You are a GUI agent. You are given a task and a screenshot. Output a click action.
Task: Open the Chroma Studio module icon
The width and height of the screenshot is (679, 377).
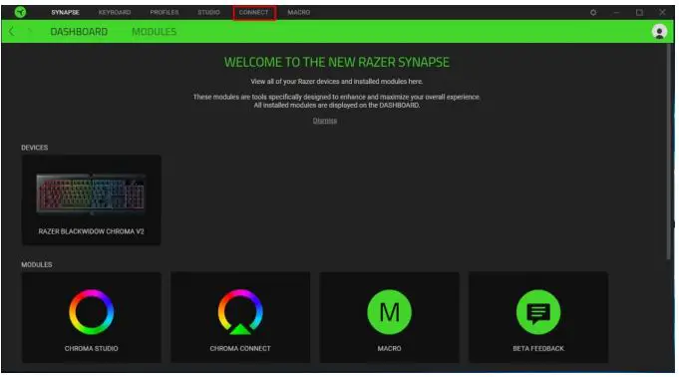click(92, 311)
